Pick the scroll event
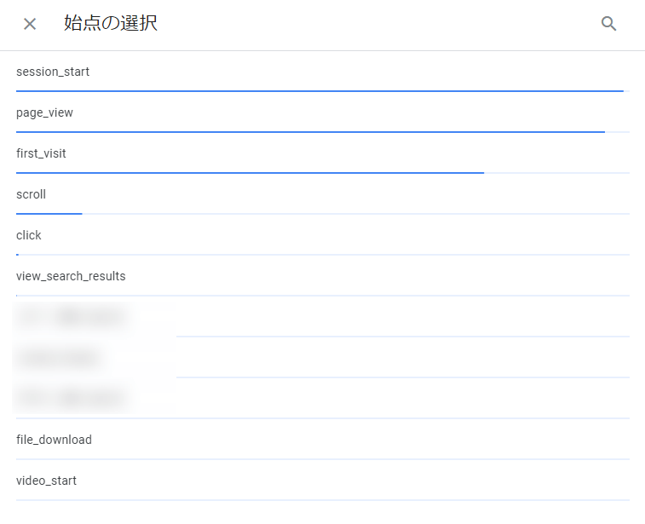Viewport: 645px width, 524px height. (x=31, y=194)
